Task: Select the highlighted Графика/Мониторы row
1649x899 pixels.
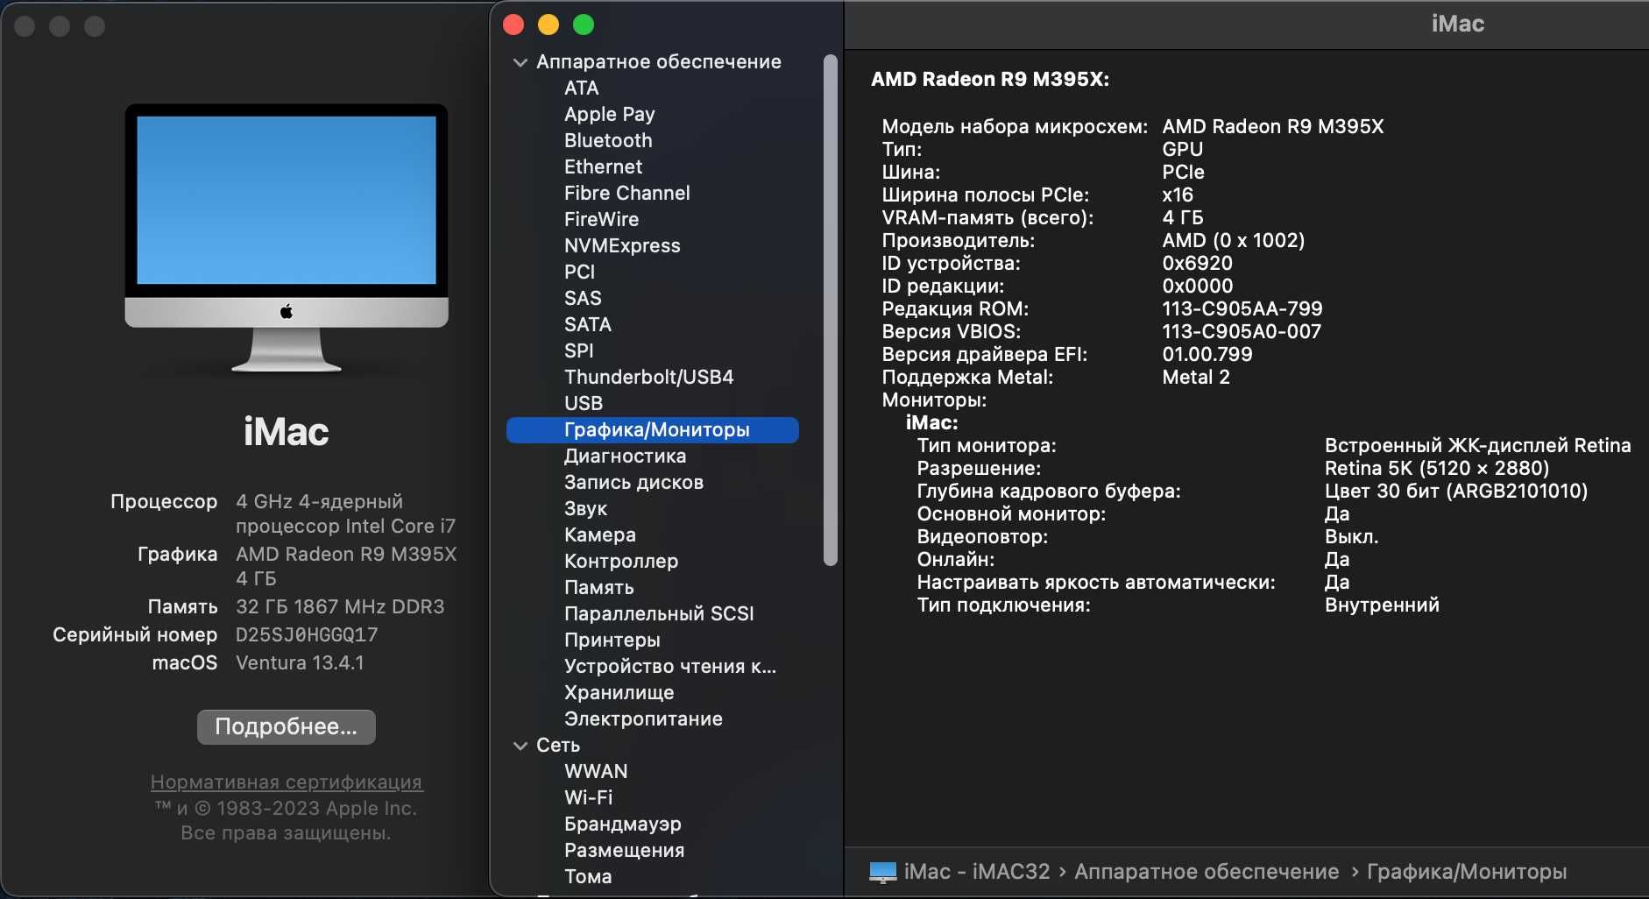Action: (652, 430)
